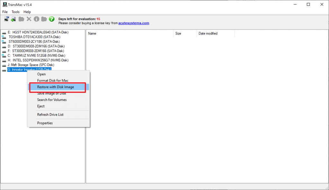Open the Help menu
This screenshot has width=329, height=190.
27,12
